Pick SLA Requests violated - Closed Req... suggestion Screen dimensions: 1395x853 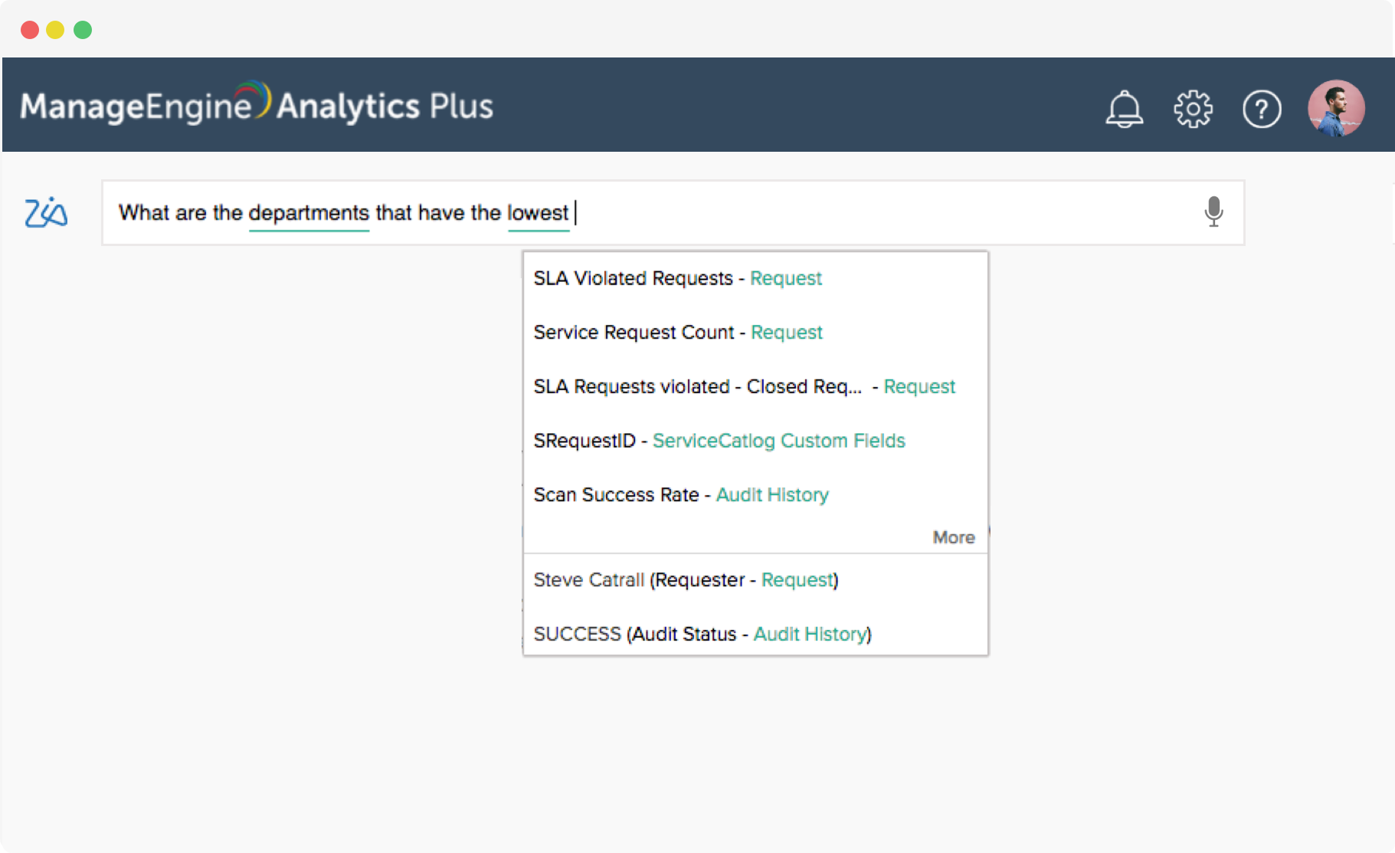click(755, 386)
